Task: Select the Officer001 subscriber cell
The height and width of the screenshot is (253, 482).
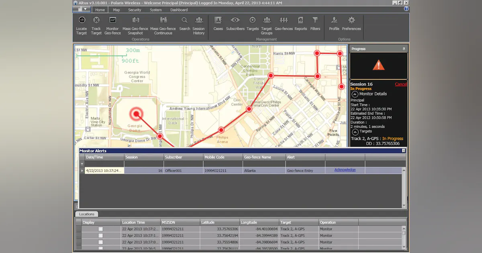Action: tap(184, 171)
